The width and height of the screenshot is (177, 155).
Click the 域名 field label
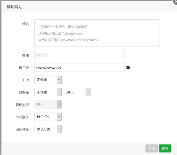(25, 24)
